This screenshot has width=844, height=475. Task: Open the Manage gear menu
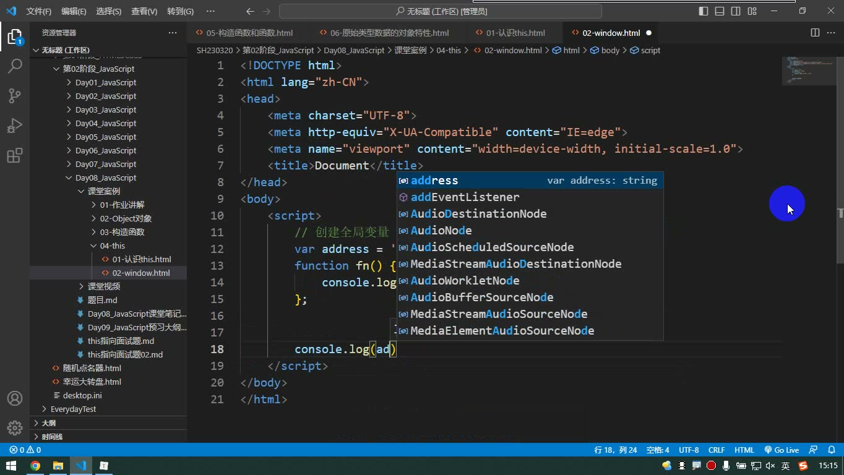15,427
